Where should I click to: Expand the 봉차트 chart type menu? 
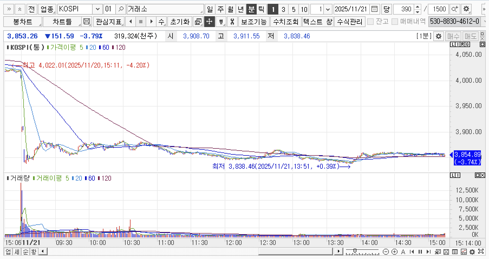pyautogui.click(x=23, y=22)
